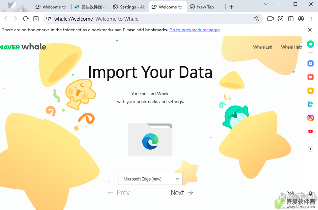
Task: Click the whale://welcome address bar
Action: pyautogui.click(x=149, y=19)
